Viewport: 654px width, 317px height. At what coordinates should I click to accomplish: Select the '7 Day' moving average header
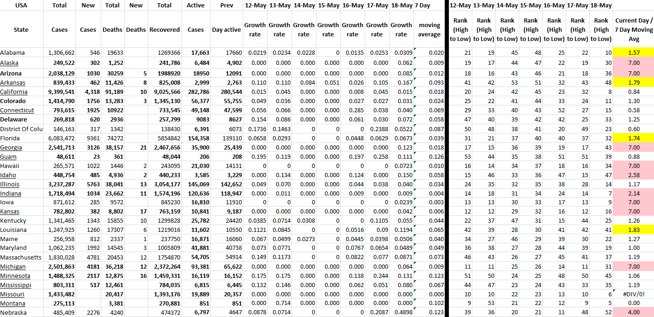pos(423,6)
